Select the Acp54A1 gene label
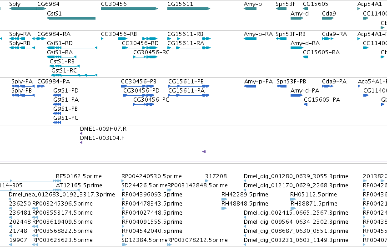This screenshot has width=387, height=247. (x=369, y=4)
